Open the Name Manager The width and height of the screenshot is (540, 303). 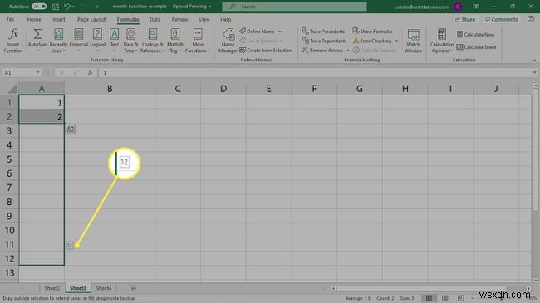pyautogui.click(x=228, y=41)
